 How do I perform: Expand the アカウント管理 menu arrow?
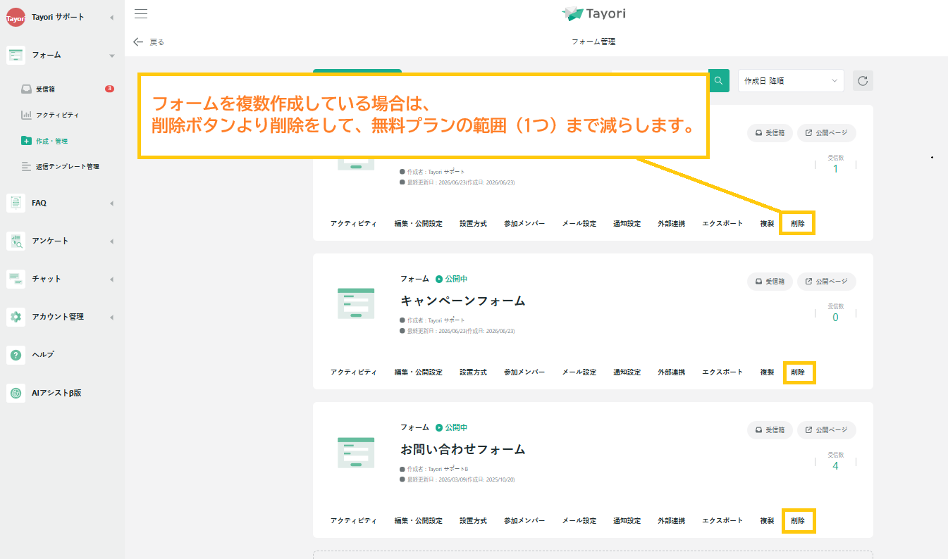112,318
